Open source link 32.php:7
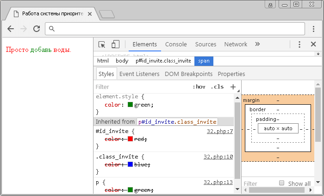The image size is (324, 196). 220,131
